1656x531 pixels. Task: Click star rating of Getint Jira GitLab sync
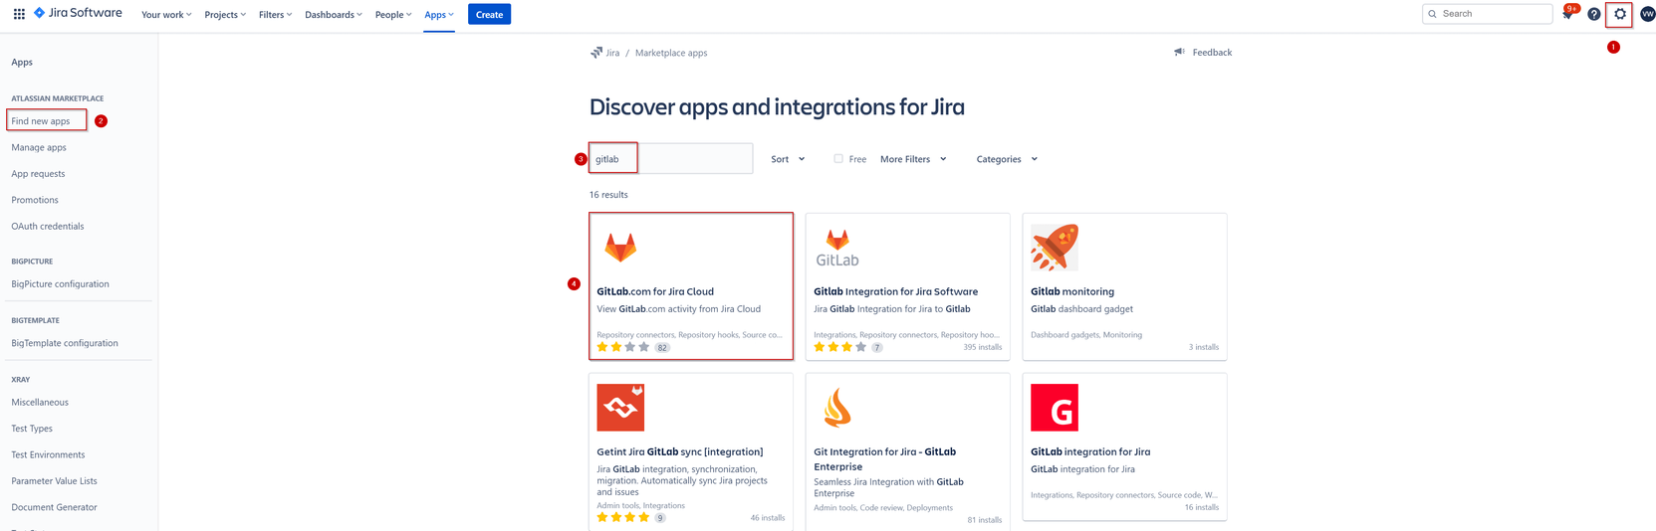coord(622,517)
